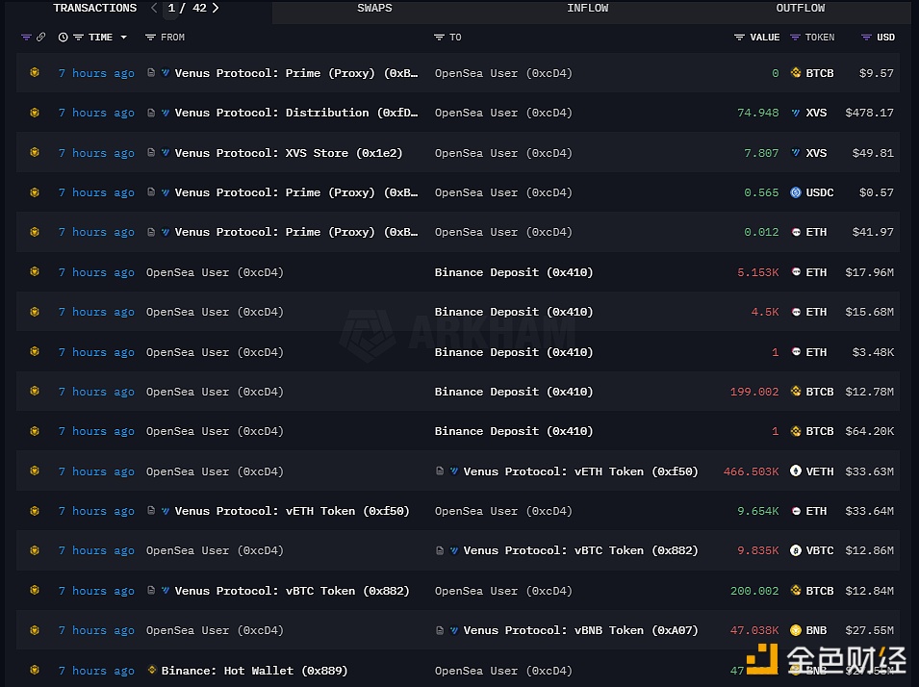The image size is (919, 687).
Task: Open chain filter icon in header
Action: [26, 38]
